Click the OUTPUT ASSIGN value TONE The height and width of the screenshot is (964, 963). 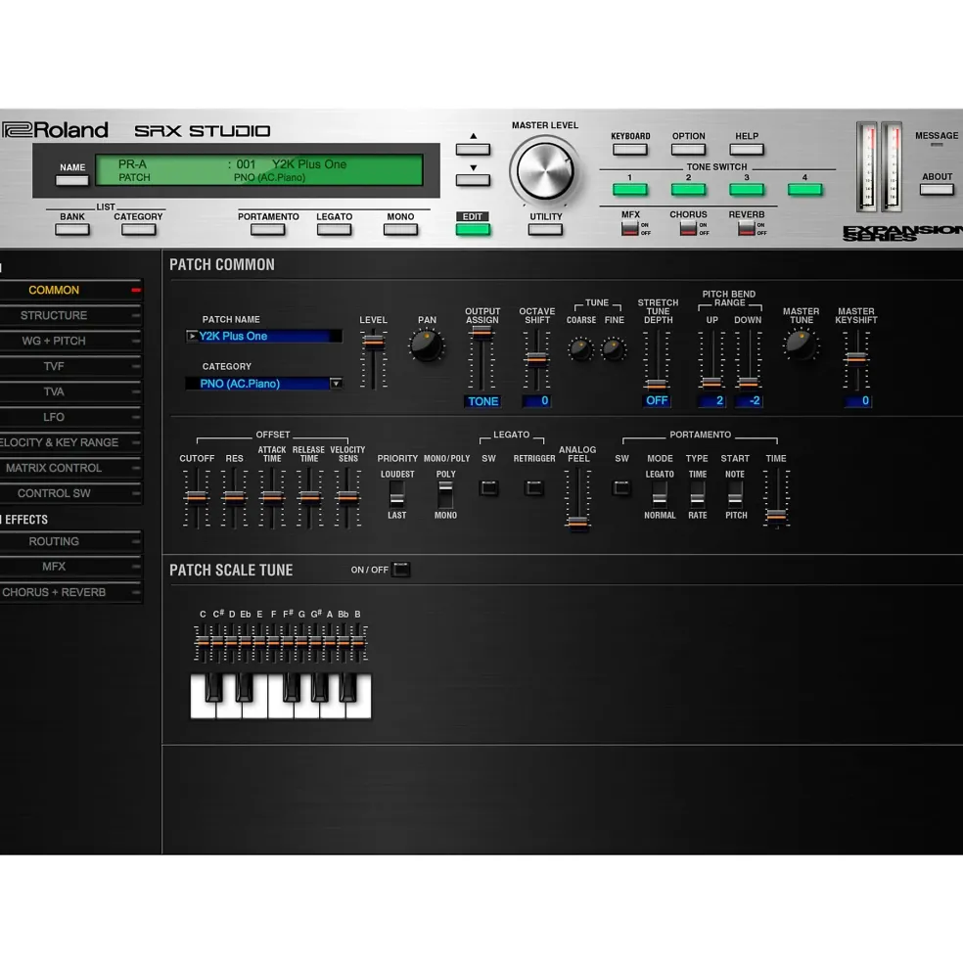point(482,401)
